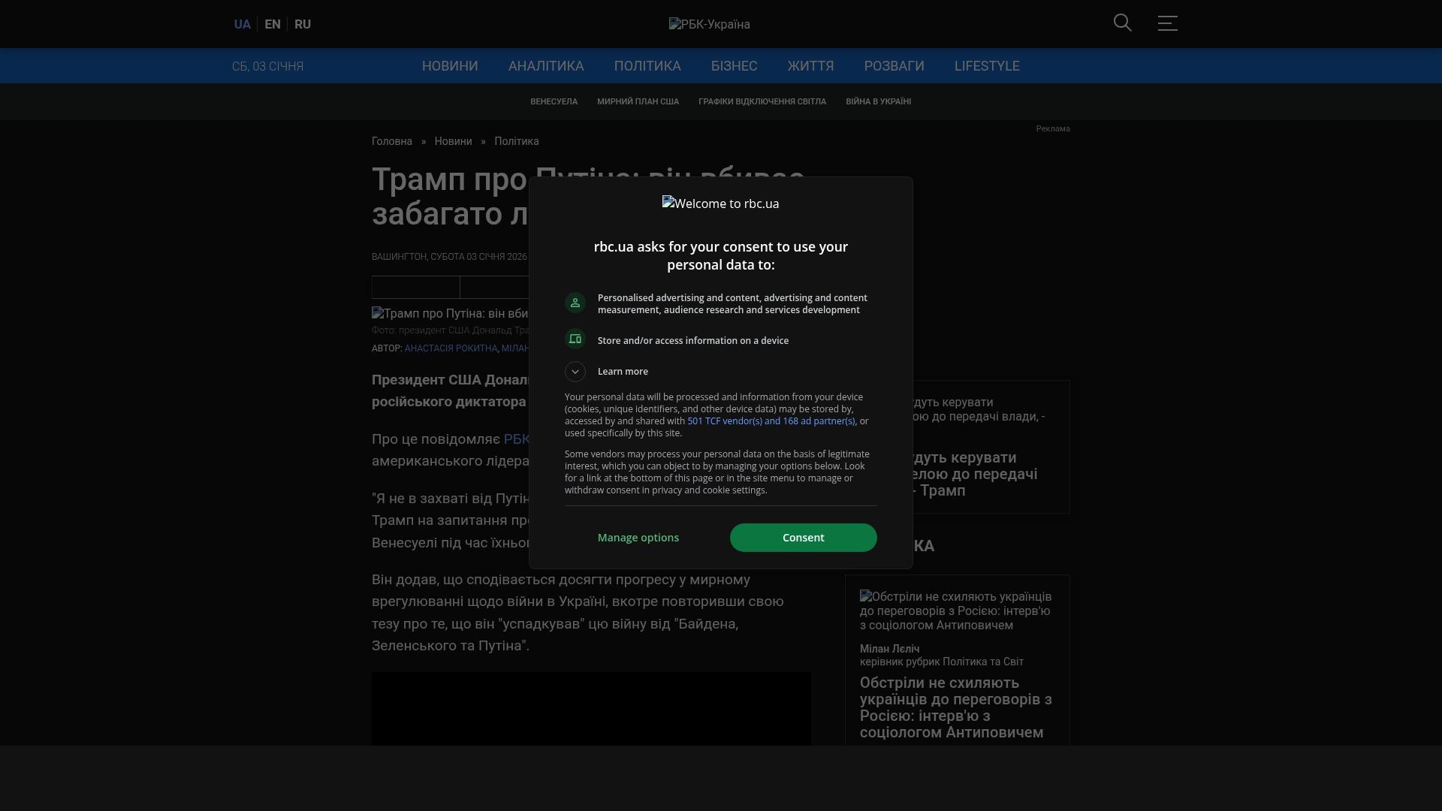Open the hamburger menu icon
The height and width of the screenshot is (811, 1442).
(x=1167, y=23)
